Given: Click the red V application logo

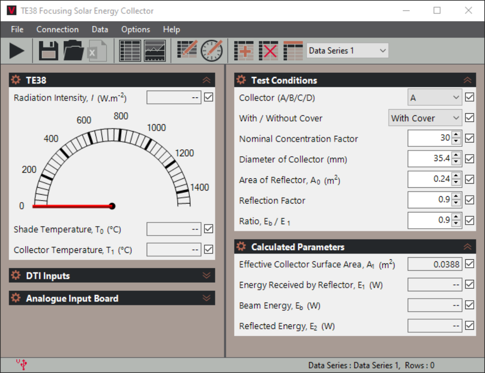Looking at the screenshot, I should click(x=12, y=11).
